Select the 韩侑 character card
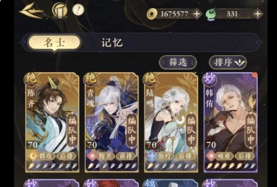Image resolution: width=277 pixels, height=187 pixels. pos(230,122)
